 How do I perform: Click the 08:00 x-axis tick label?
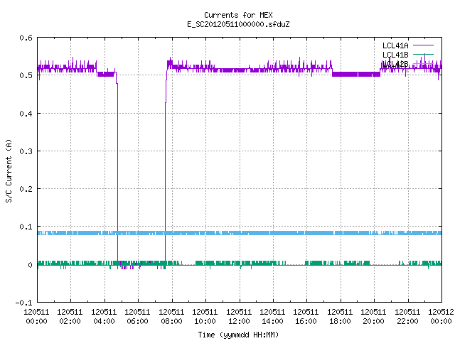point(171,321)
